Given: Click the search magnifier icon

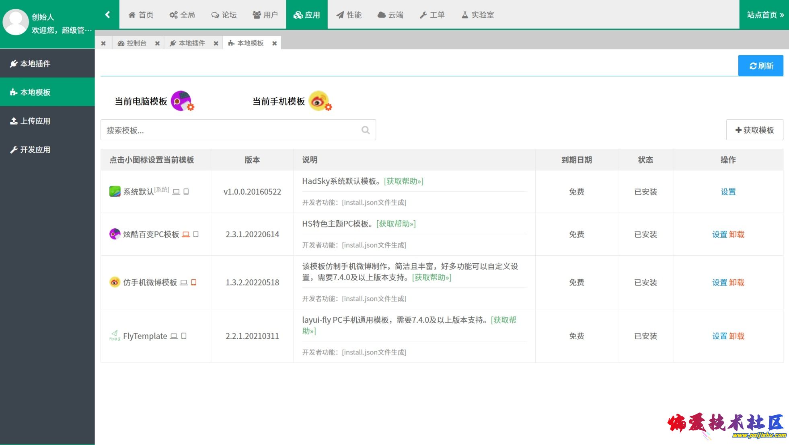Looking at the screenshot, I should (365, 130).
